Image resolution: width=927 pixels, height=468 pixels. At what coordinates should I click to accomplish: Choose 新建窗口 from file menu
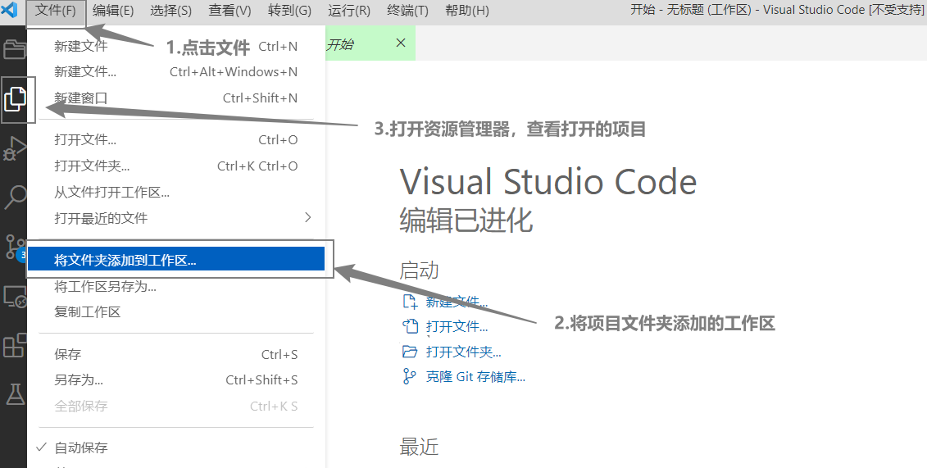tap(176, 98)
